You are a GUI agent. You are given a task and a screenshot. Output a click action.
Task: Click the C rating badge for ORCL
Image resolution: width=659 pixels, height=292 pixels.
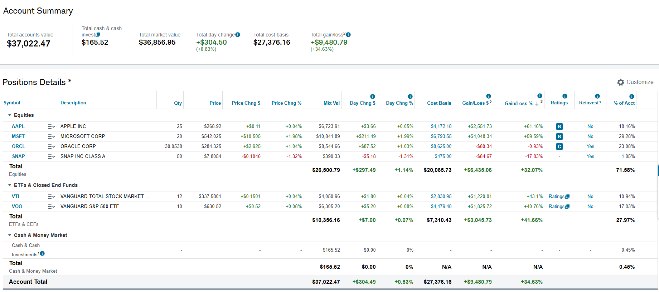[559, 147]
